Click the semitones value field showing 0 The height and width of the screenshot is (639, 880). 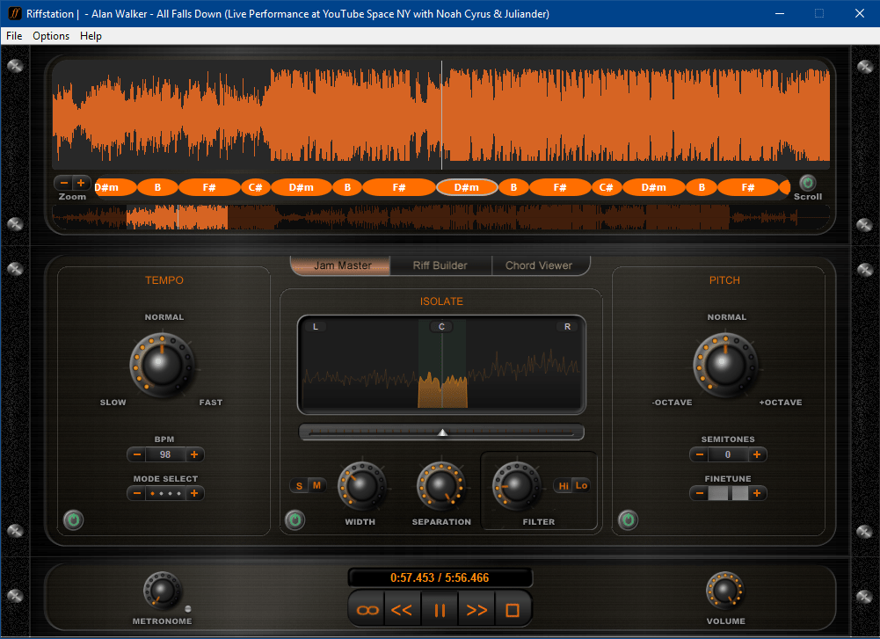click(728, 454)
